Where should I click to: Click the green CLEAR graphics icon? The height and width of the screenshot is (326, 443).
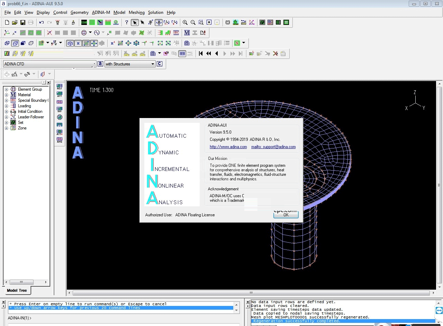(x=84, y=22)
